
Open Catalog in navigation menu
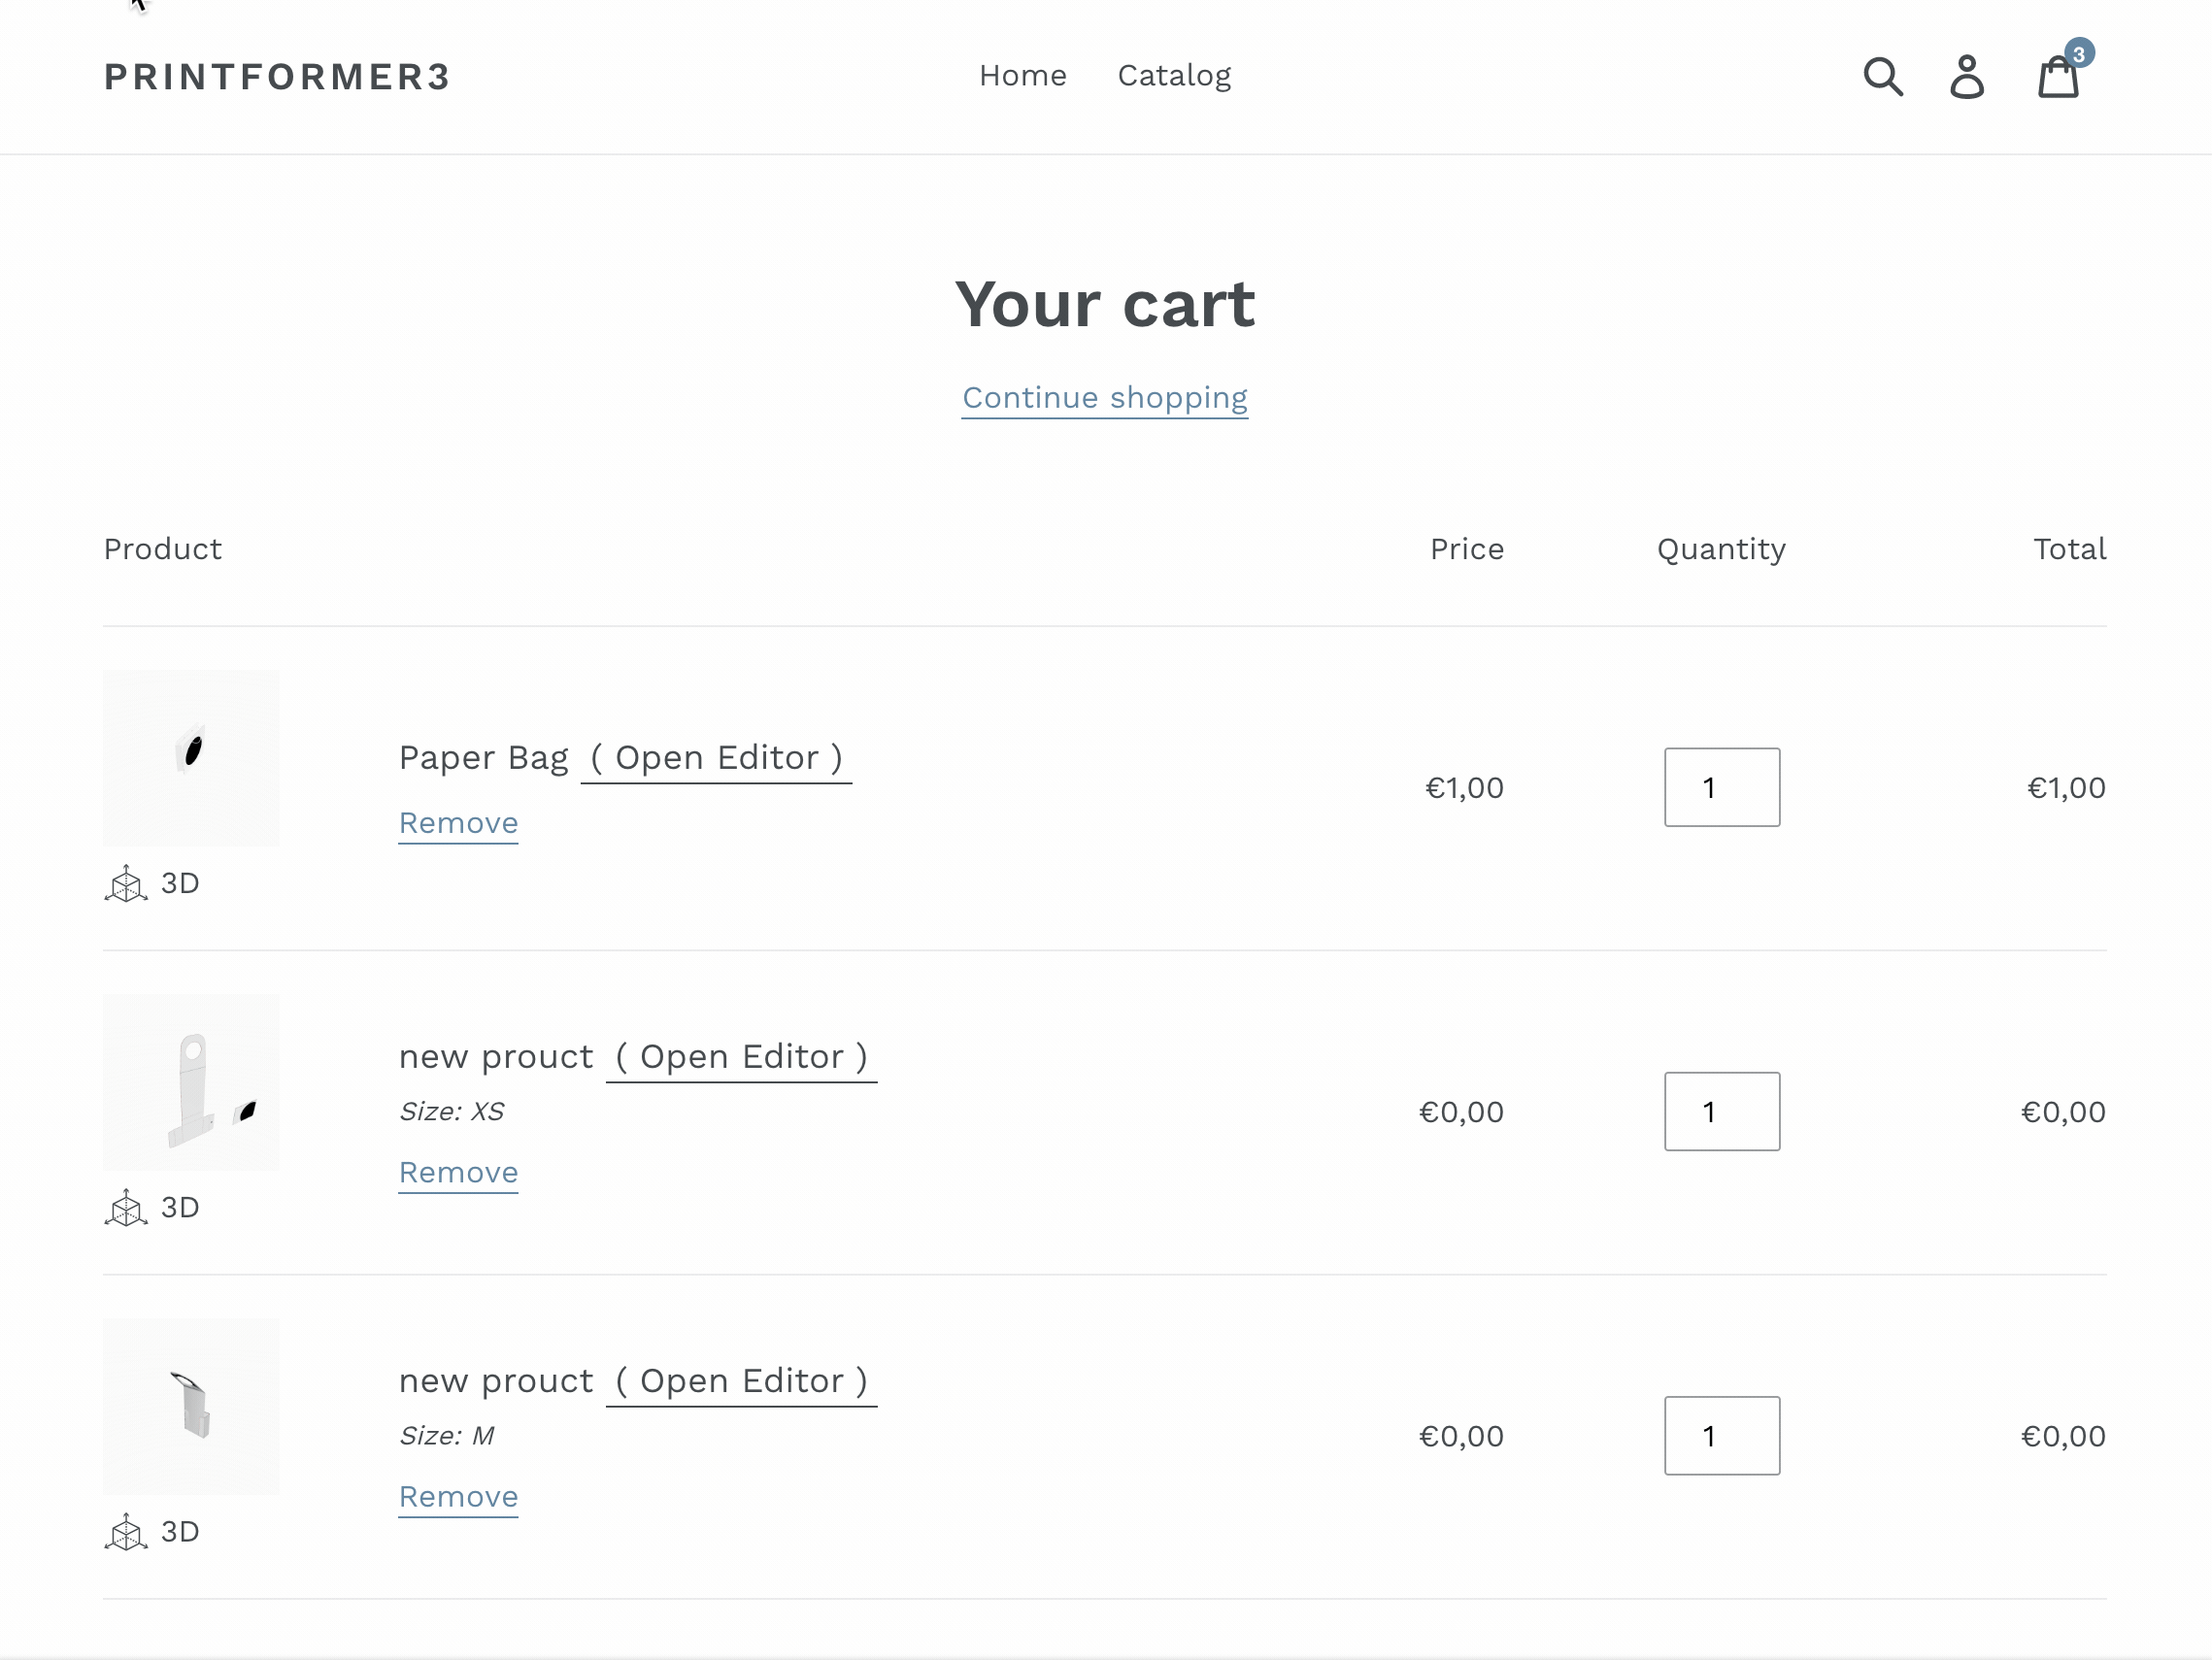[x=1174, y=76]
